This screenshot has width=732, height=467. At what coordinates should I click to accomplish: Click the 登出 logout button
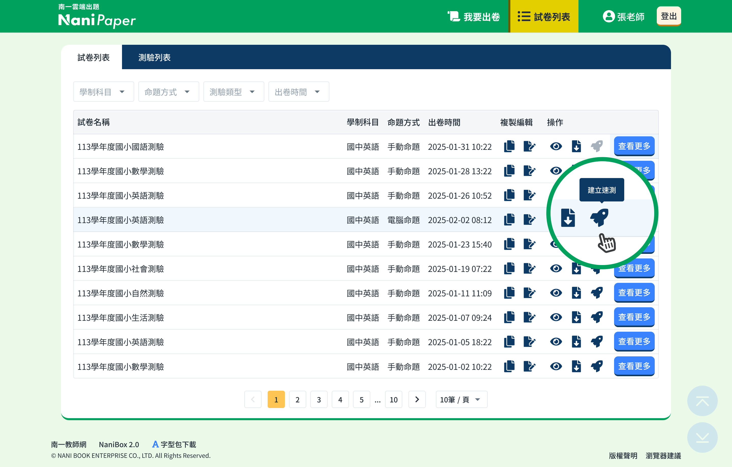[x=669, y=16]
